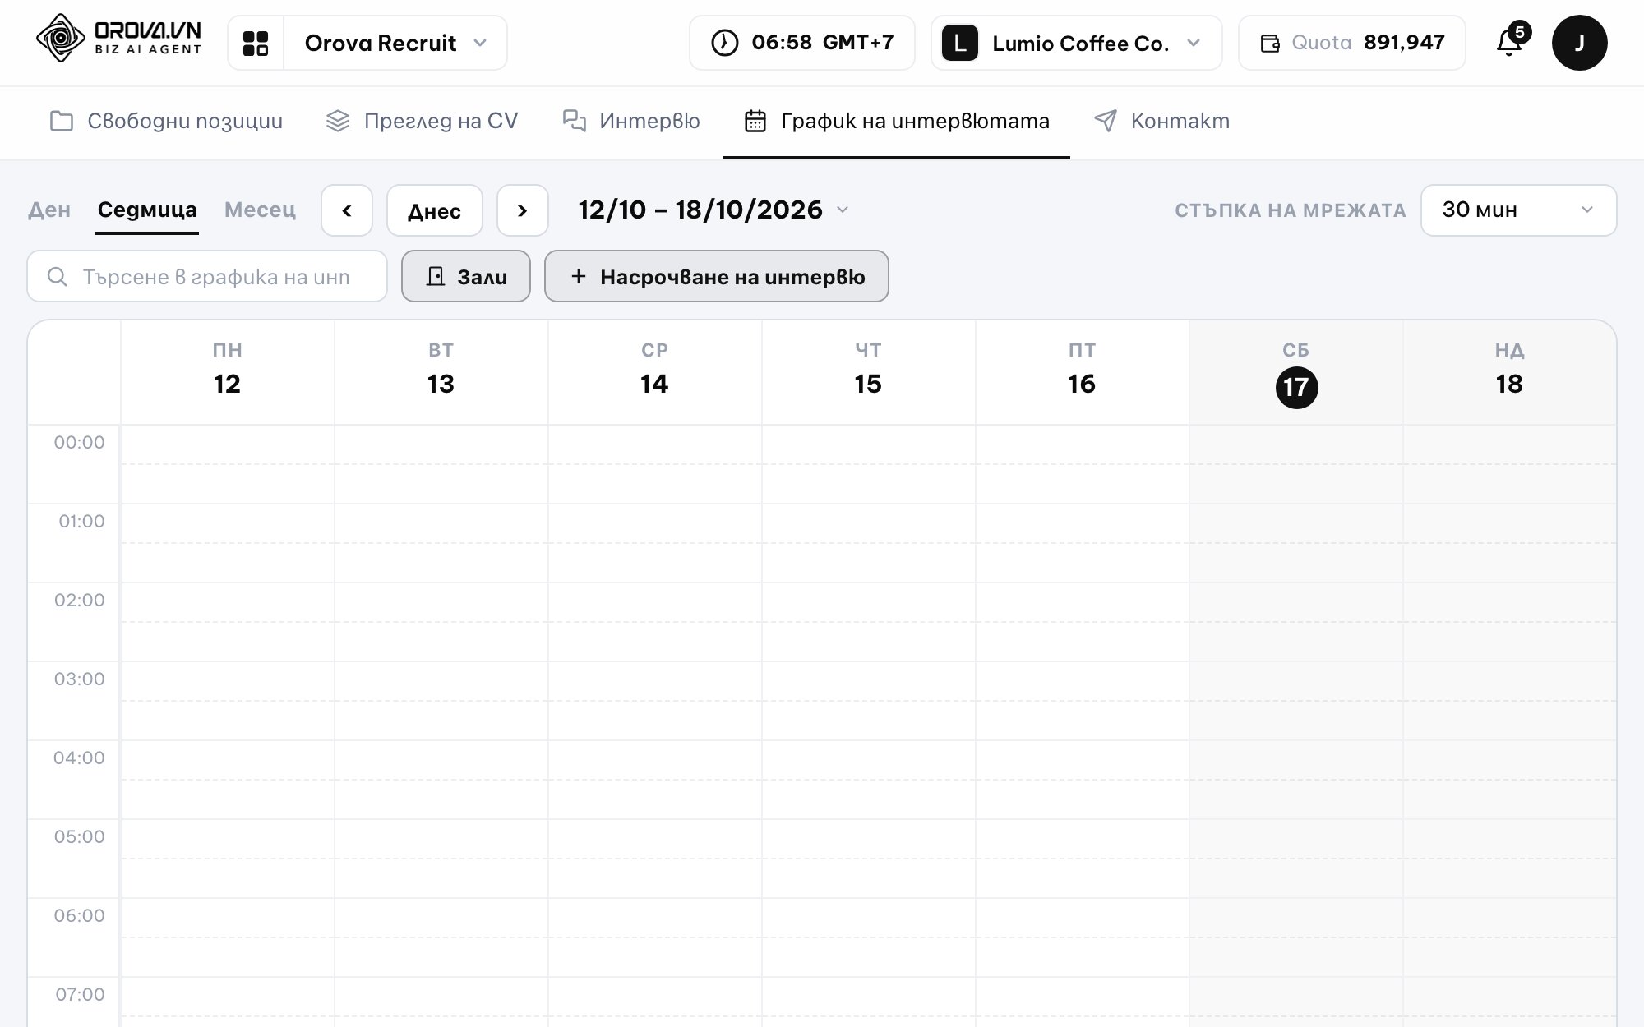
Task: Click Насрочване на интервю button
Action: (x=717, y=276)
